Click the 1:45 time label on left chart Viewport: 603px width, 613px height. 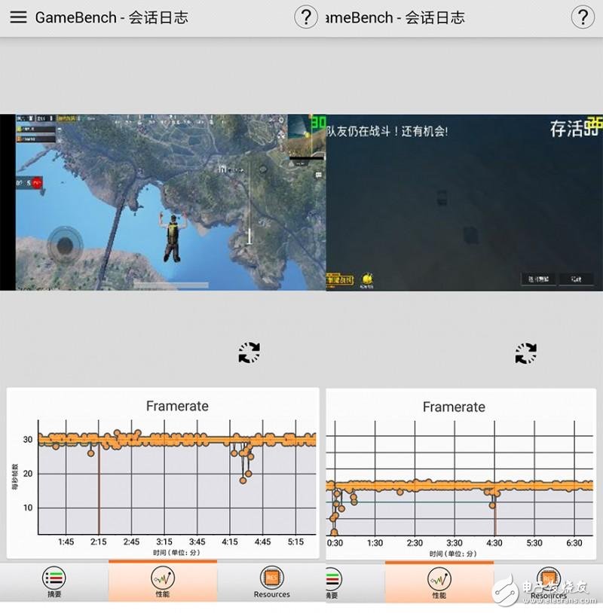click(66, 542)
